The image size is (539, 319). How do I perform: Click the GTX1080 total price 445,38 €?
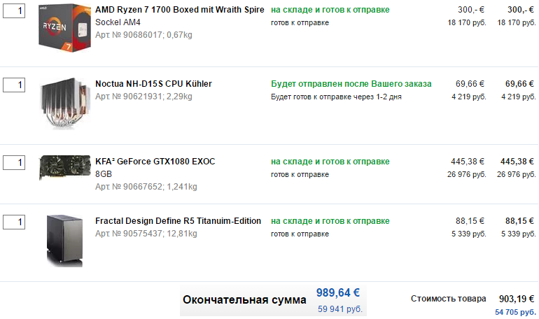[517, 162]
